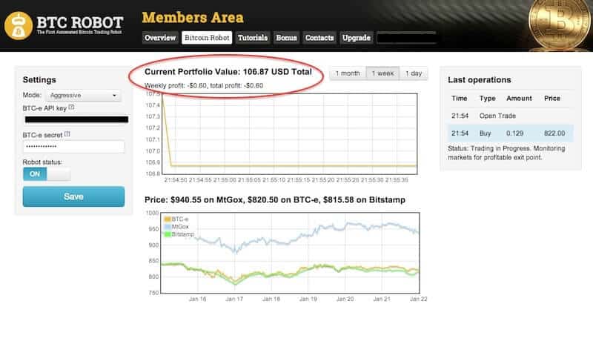The height and width of the screenshot is (344, 593).
Task: Go to the Tutorials tab
Action: (x=253, y=38)
